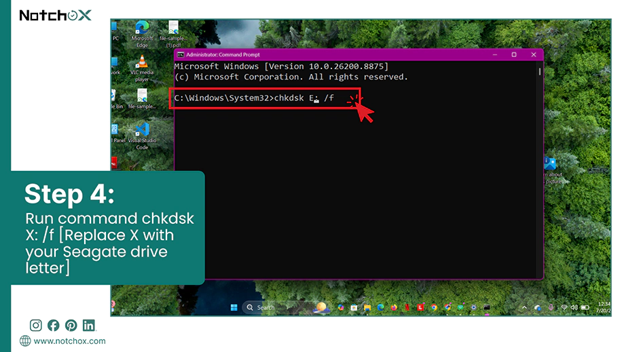Image resolution: width=626 pixels, height=352 pixels.
Task: Open the green chat app in taskbar
Action: tap(460, 307)
